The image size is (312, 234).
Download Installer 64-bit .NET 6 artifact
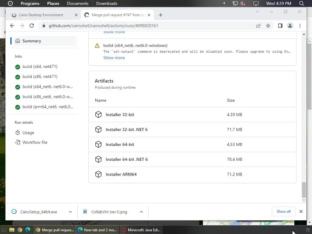pyautogui.click(x=126, y=159)
